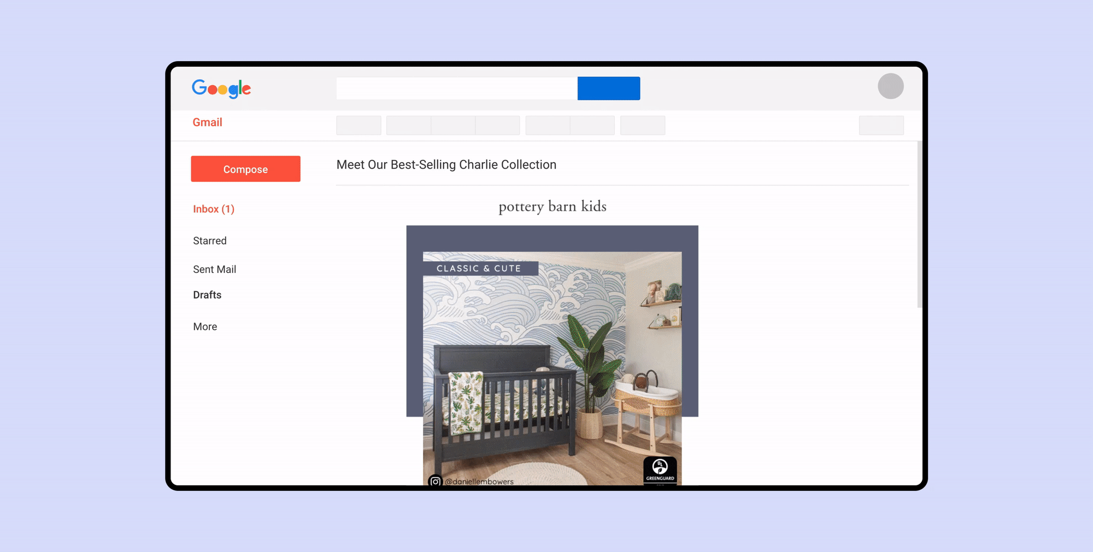This screenshot has width=1093, height=552.
Task: Click the vertical scrollbar of the email
Action: 919,224
